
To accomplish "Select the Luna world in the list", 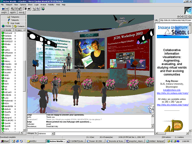I will [x=6, y=98].
